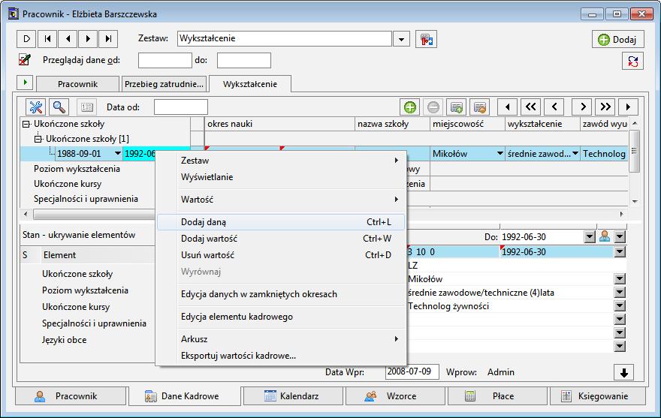Screen dimensions: 661x418
Task: Click the refresh icon below Dodaj
Action: [x=632, y=61]
